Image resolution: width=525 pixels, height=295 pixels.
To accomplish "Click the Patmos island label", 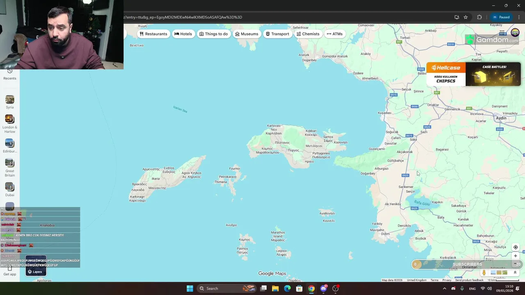I will click(x=242, y=250).
